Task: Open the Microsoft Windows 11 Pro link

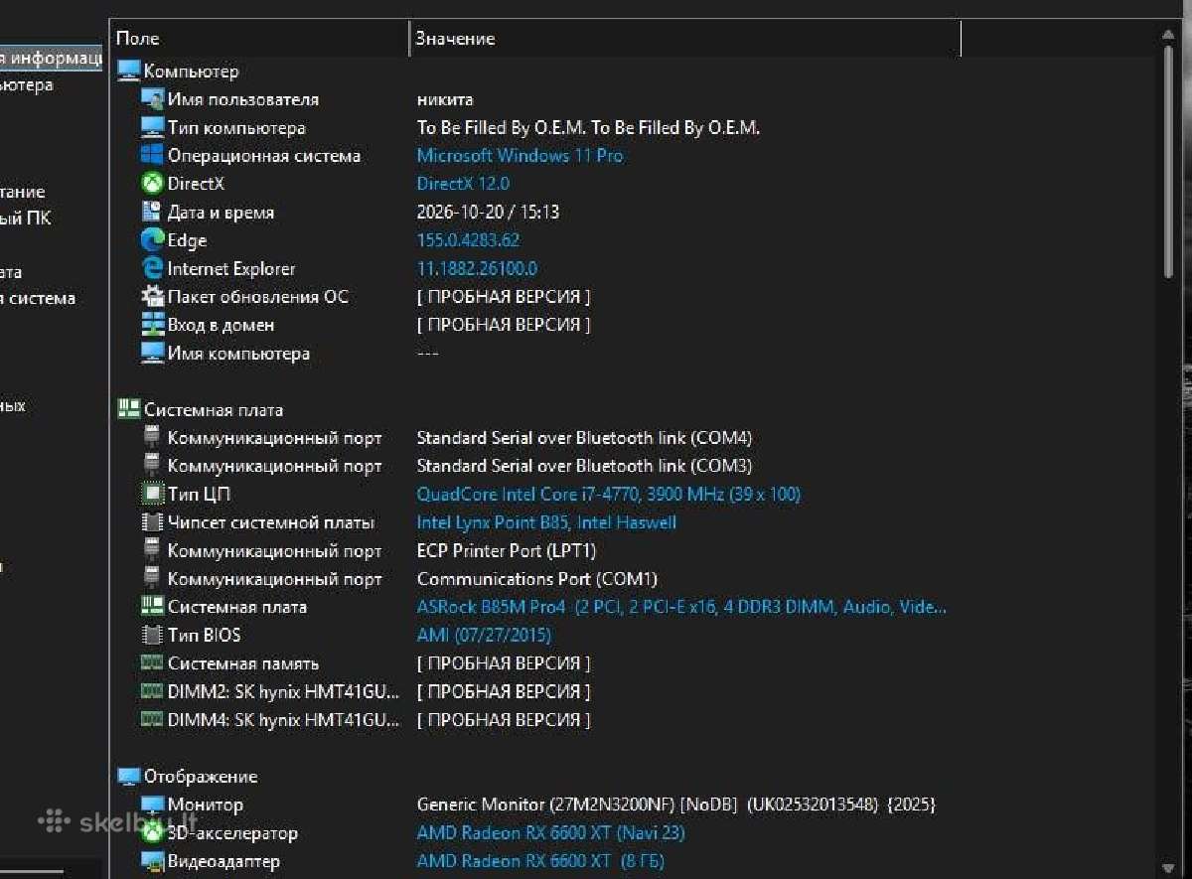Action: point(520,156)
